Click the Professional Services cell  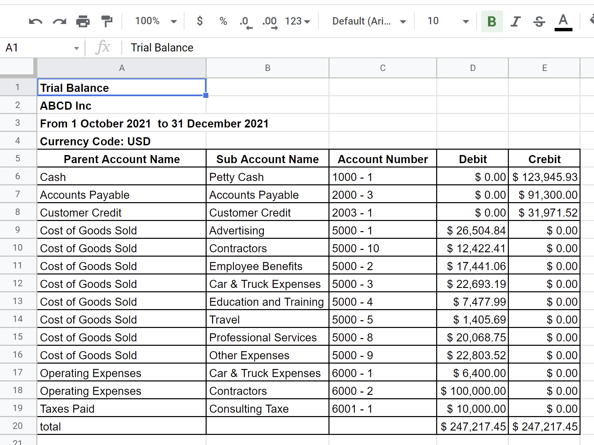pyautogui.click(x=268, y=337)
